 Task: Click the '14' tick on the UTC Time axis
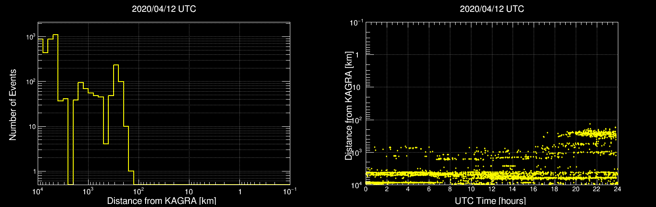pyautogui.click(x=513, y=189)
